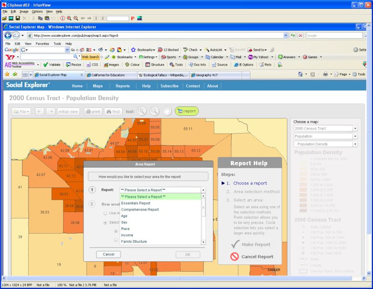The width and height of the screenshot is (373, 289).
Task: Open IE Favorites menu
Action: point(42,44)
